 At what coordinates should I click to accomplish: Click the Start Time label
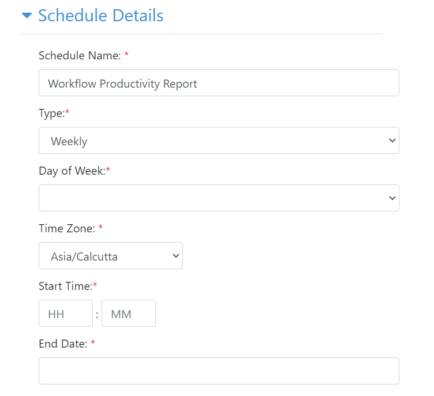(x=65, y=286)
